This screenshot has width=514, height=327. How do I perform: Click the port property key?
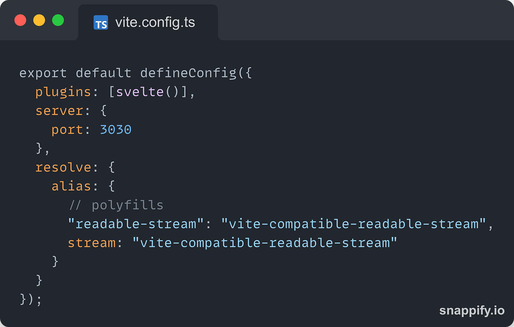point(67,130)
